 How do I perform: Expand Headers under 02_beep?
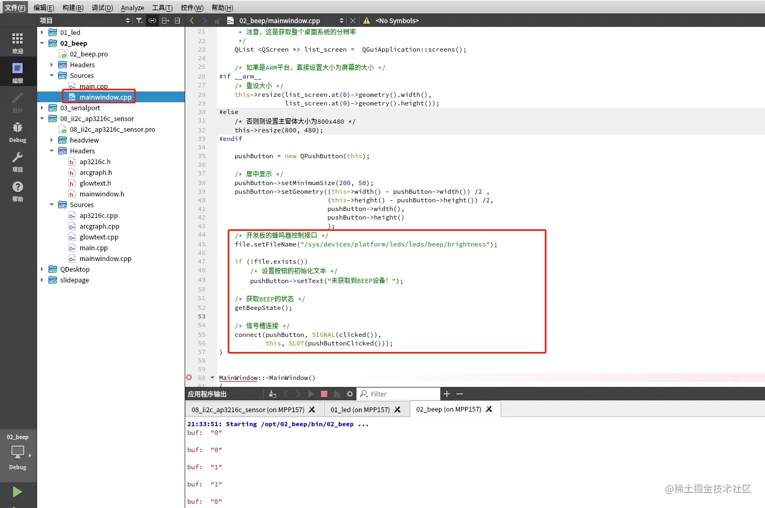(x=52, y=65)
